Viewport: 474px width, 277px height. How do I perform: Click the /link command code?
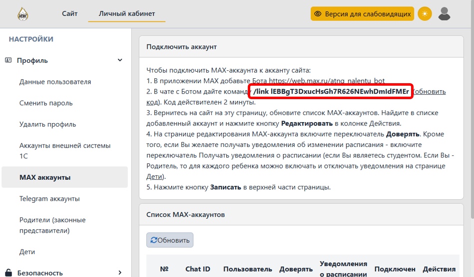[331, 91]
